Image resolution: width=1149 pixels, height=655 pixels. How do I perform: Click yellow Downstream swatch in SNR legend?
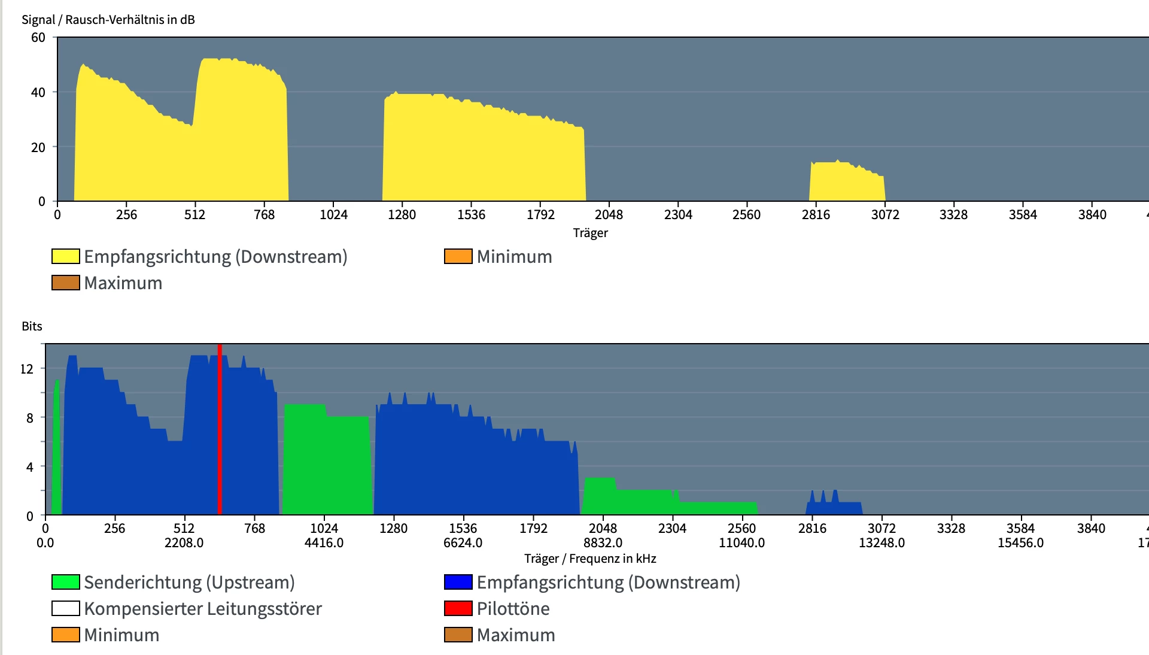[x=66, y=257]
